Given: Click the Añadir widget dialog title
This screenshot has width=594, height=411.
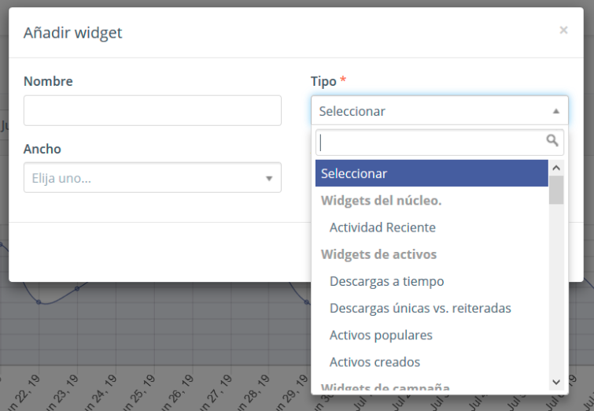Looking at the screenshot, I should pyautogui.click(x=73, y=33).
